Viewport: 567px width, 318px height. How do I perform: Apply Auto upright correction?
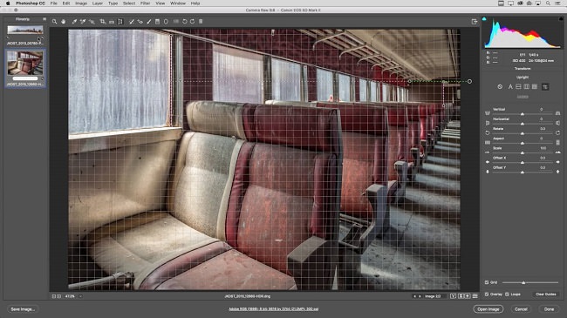click(x=510, y=87)
